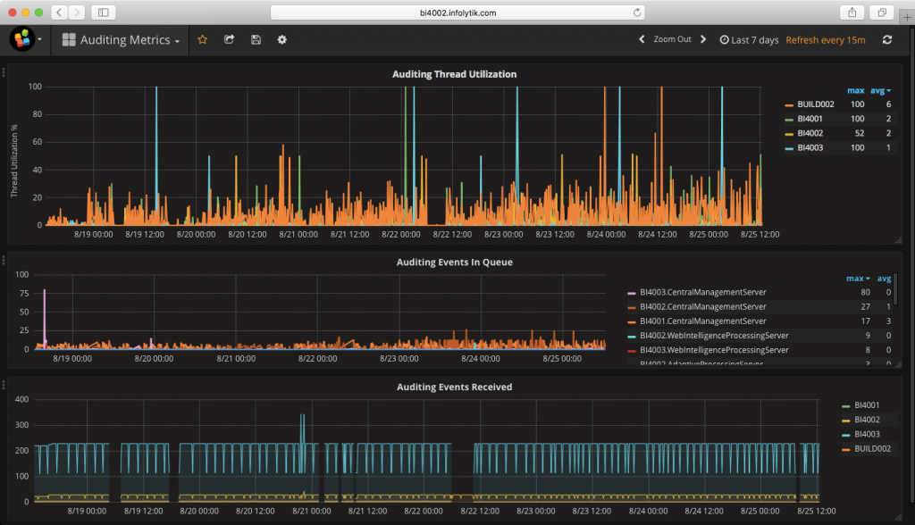Open the Auditing Events In Queue panel menu
Image resolution: width=915 pixels, height=525 pixels.
[453, 262]
